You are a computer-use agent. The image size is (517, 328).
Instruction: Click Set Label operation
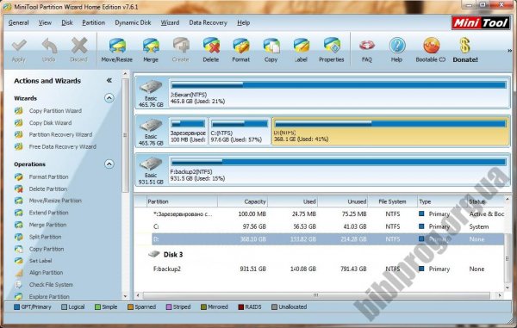40,261
